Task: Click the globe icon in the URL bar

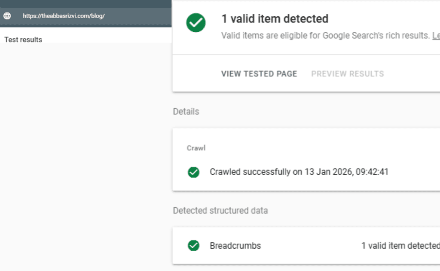Action: [7, 15]
